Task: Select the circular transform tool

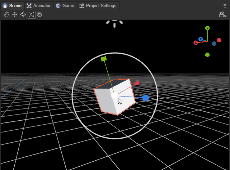Action: coord(39,14)
